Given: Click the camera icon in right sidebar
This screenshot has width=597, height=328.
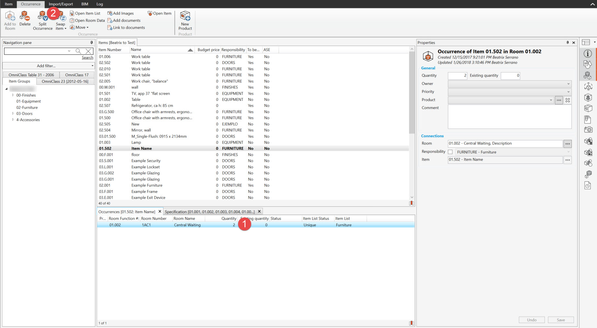Looking at the screenshot, I should click(588, 130).
